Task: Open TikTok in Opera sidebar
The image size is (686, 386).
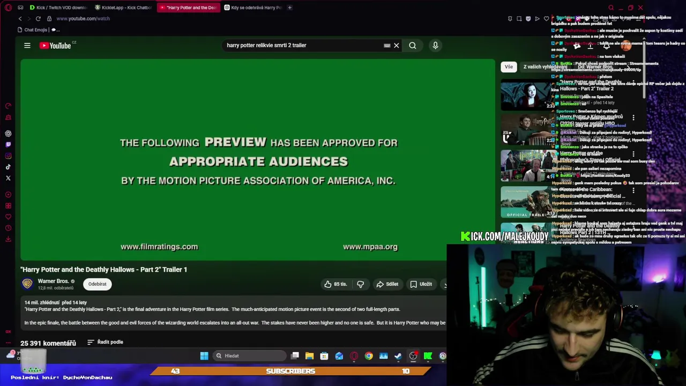Action: coord(8,167)
